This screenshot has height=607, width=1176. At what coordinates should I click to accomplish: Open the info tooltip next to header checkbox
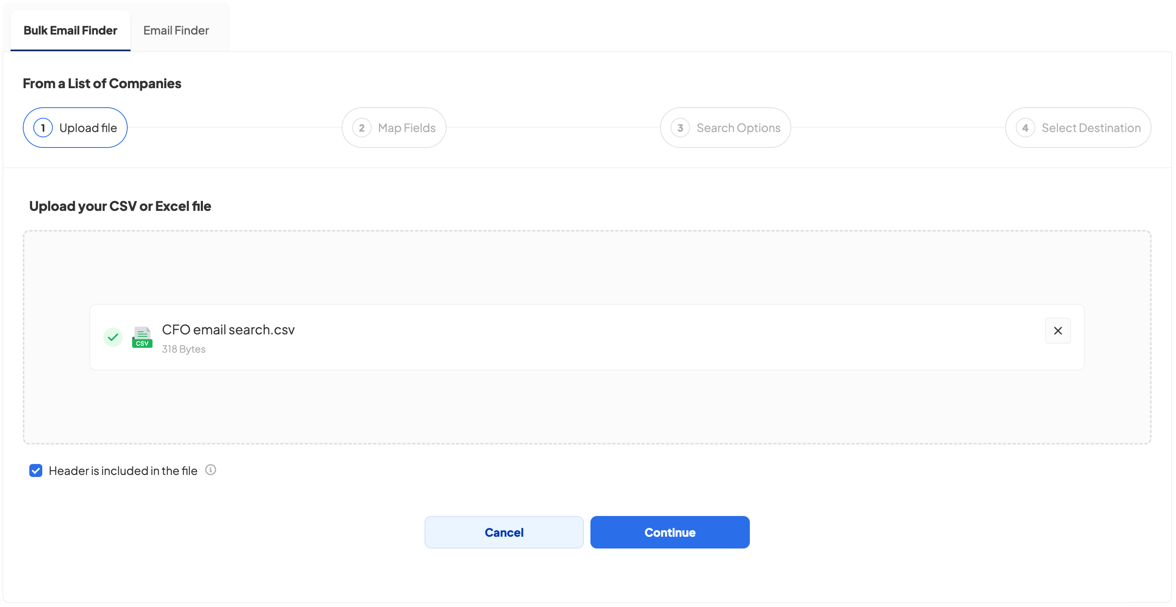pos(211,470)
